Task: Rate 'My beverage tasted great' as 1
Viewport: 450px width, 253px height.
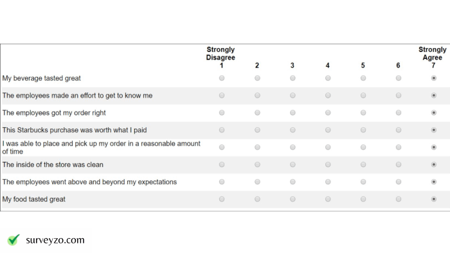Action: 222,78
